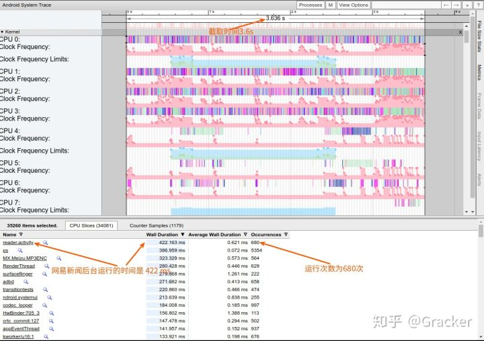Image resolution: width=484 pixels, height=341 pixels.
Task: Open the RenderThread link
Action: point(19,266)
